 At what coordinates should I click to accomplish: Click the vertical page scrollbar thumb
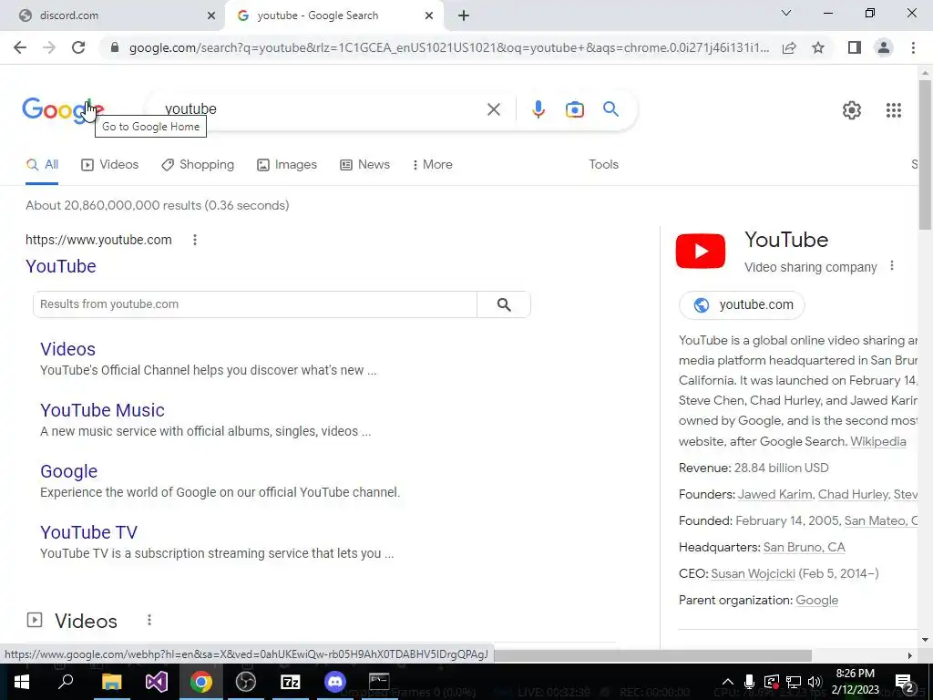[x=925, y=153]
